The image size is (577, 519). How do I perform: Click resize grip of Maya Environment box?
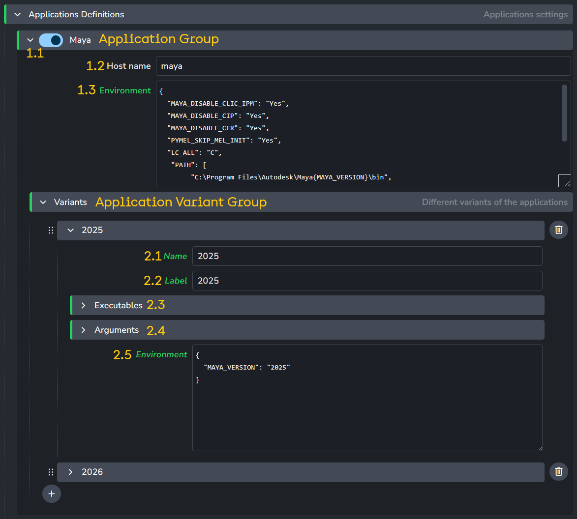tap(565, 181)
